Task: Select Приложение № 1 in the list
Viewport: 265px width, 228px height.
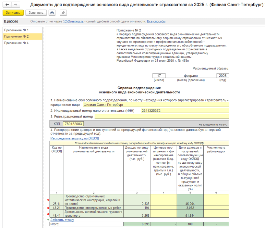Action: [16, 30]
